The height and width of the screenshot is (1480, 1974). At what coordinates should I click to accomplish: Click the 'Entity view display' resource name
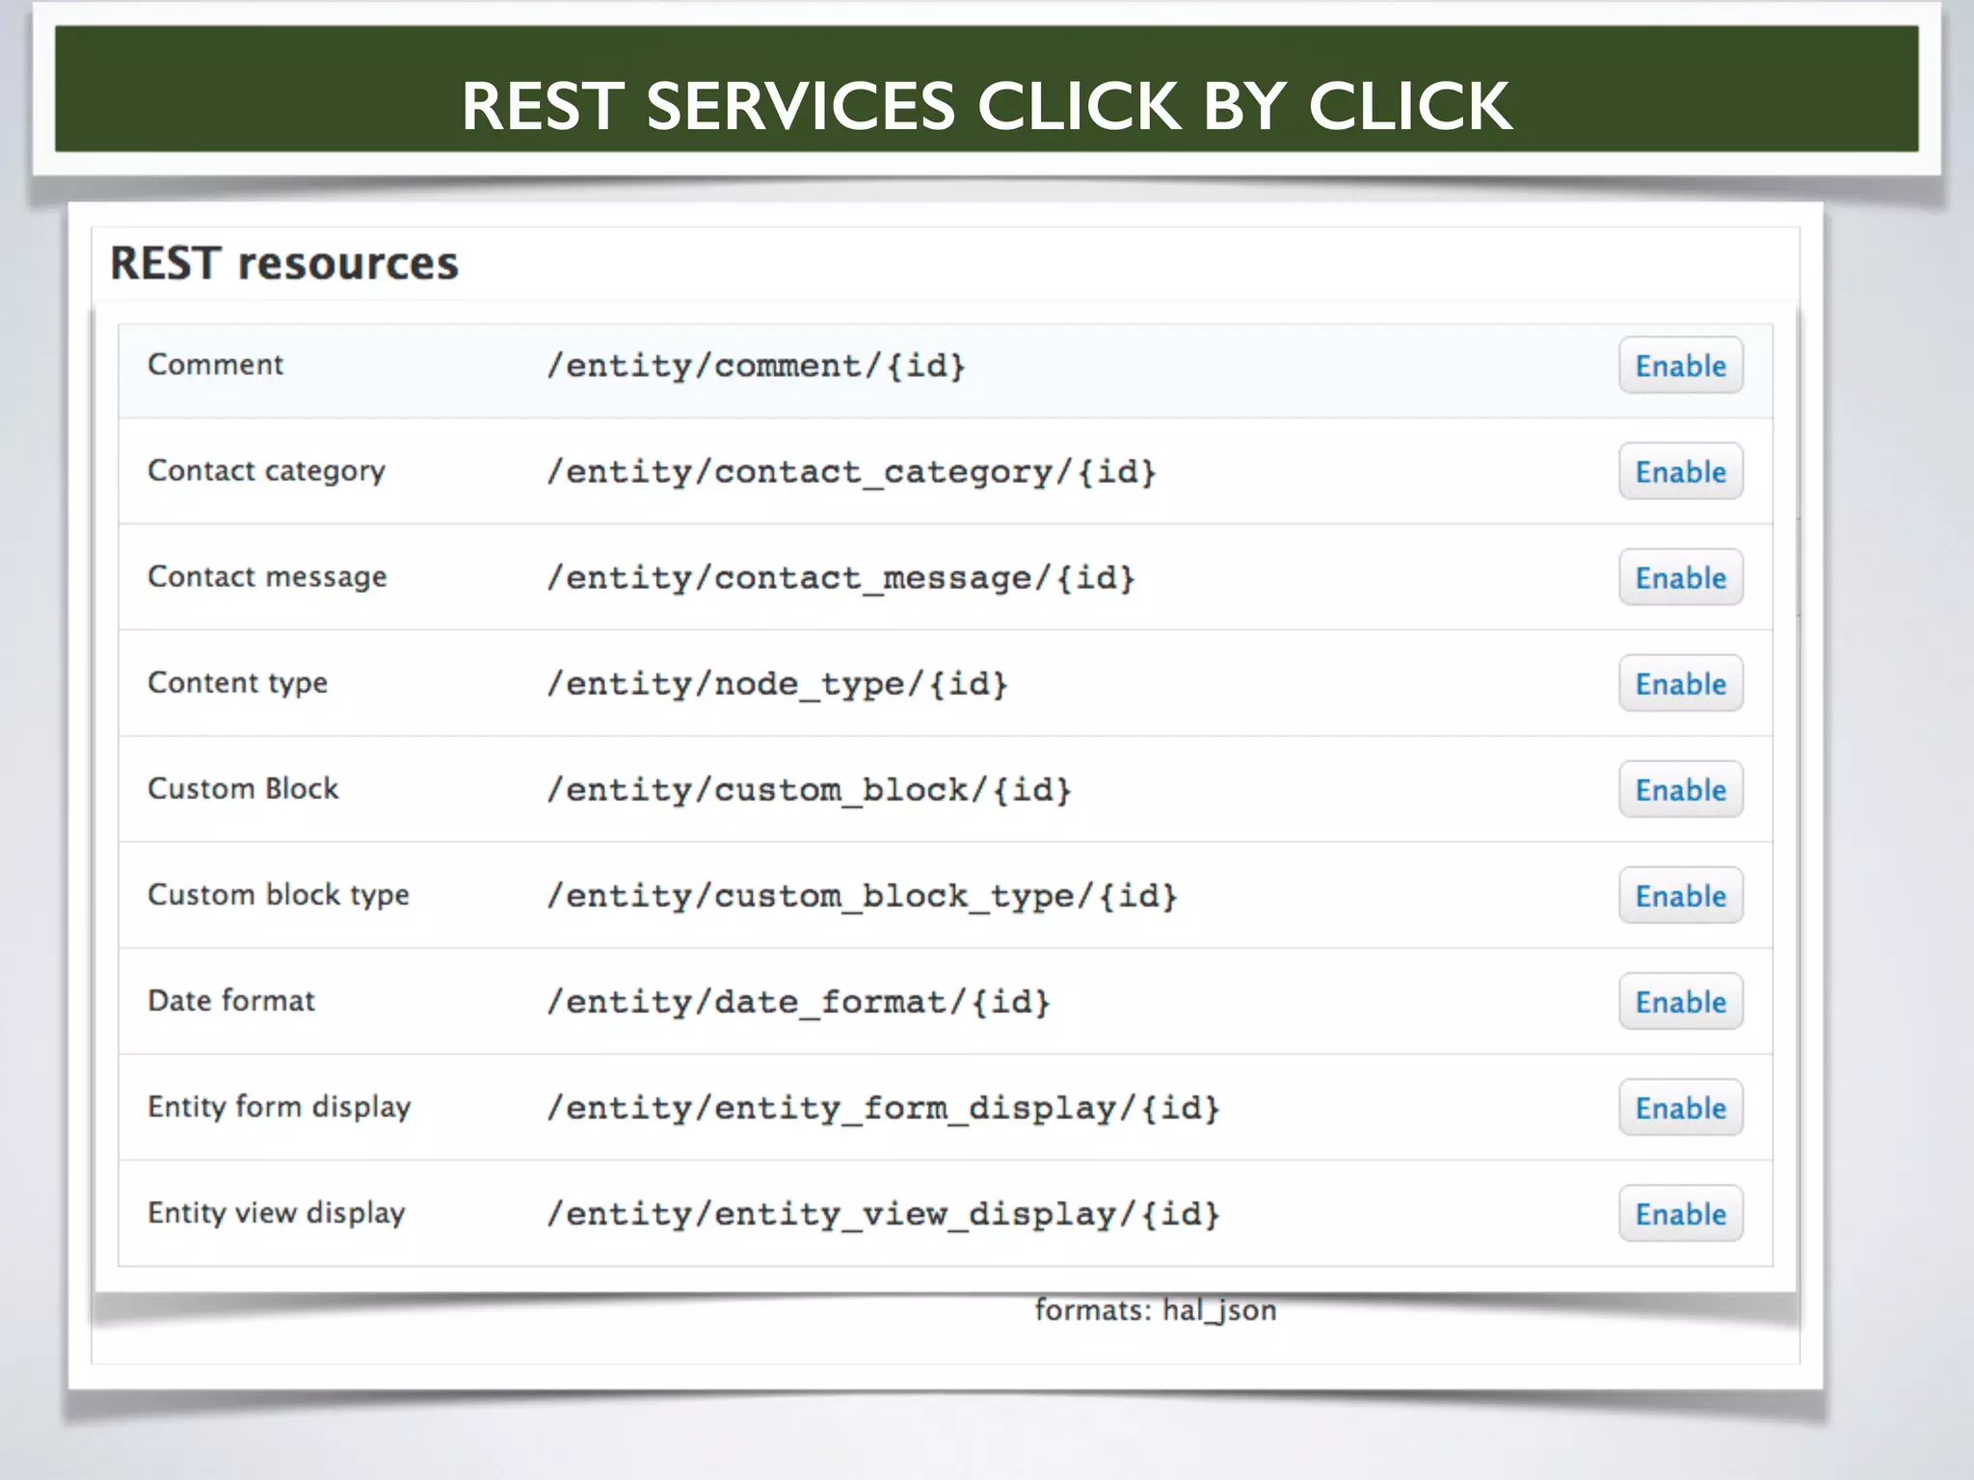tap(276, 1213)
